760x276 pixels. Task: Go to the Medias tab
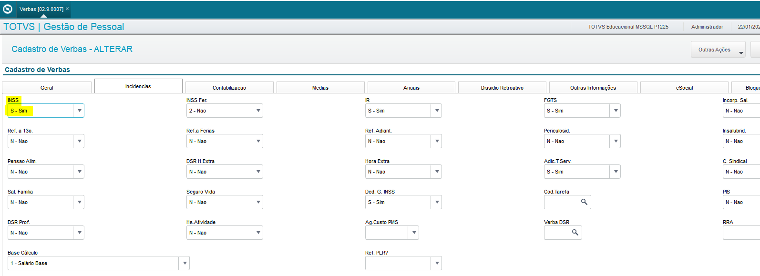pos(320,88)
